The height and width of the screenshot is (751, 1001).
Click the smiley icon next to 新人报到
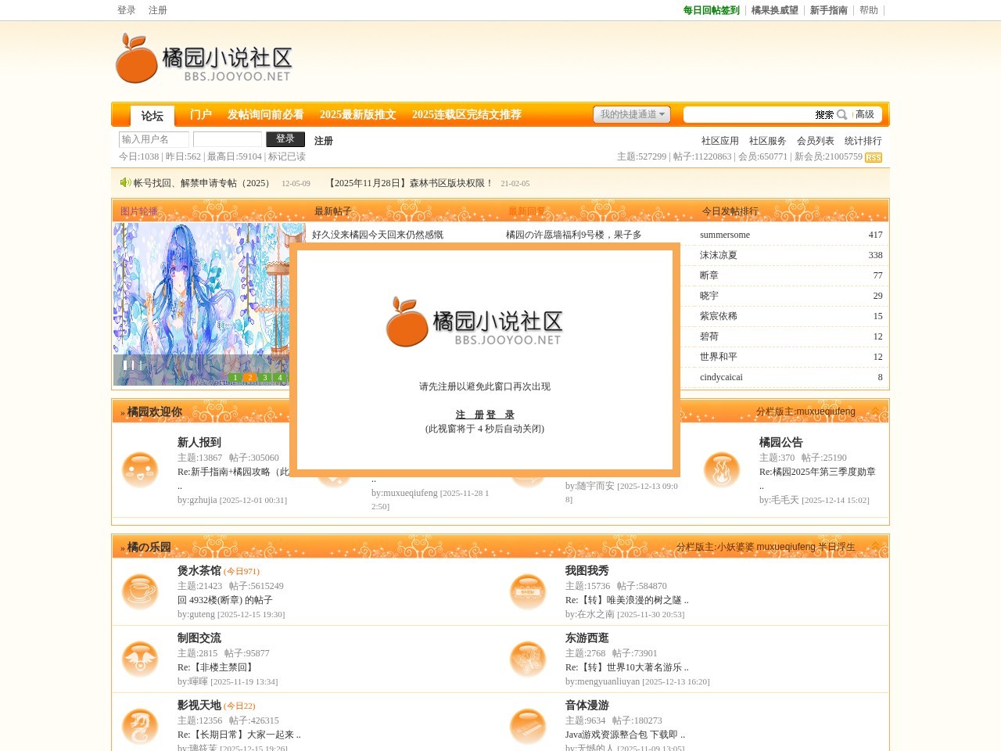[x=140, y=470]
